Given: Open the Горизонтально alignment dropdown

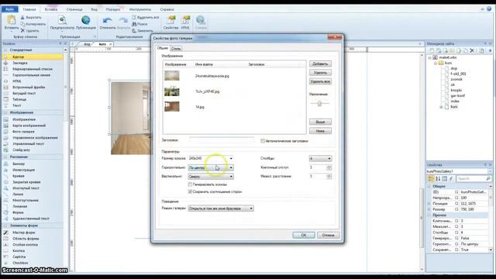Looking at the screenshot, I should tap(211, 167).
